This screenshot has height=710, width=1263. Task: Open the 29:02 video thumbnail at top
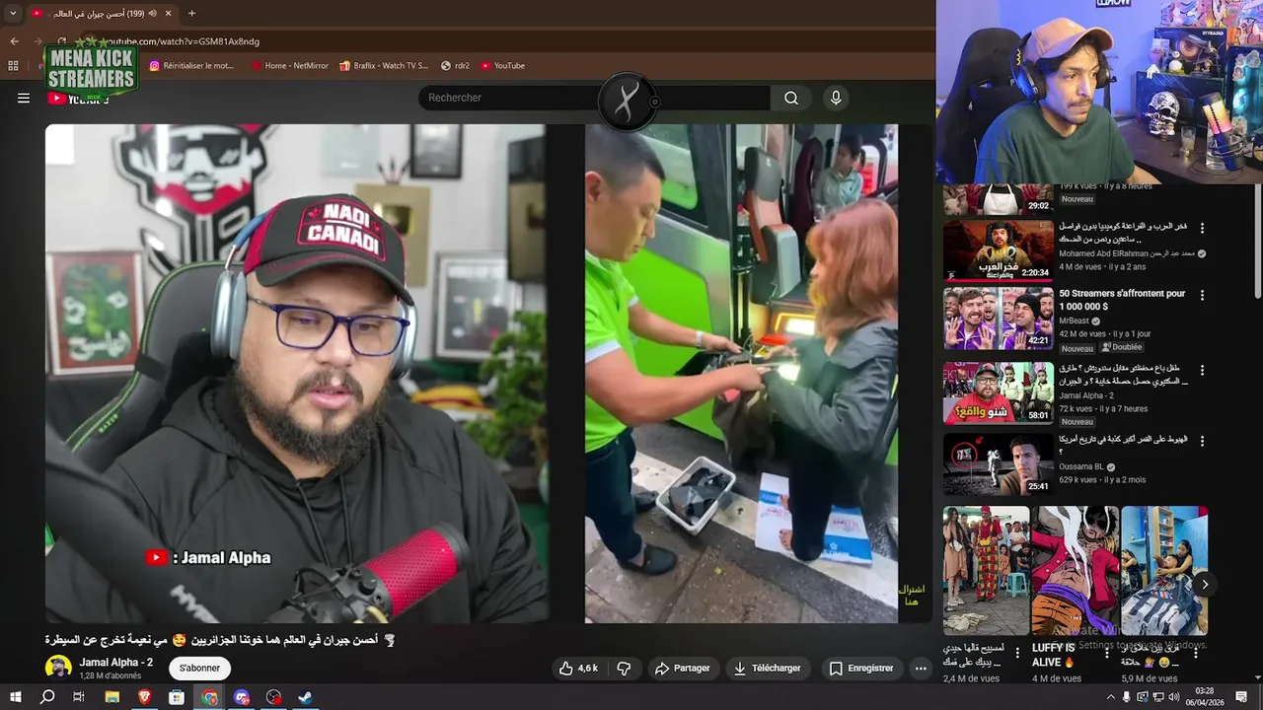click(998, 198)
